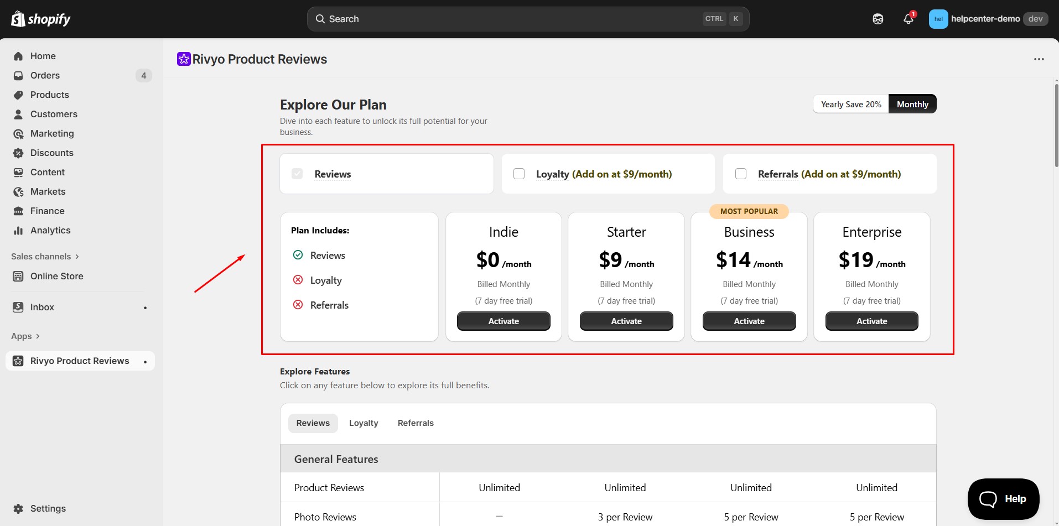
Task: Activate the Indie free plan
Action: coord(503,321)
